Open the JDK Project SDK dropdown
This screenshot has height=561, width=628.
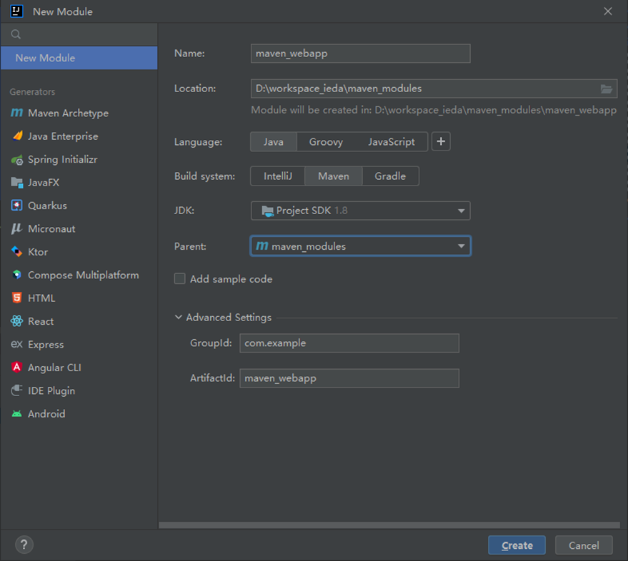coord(361,211)
